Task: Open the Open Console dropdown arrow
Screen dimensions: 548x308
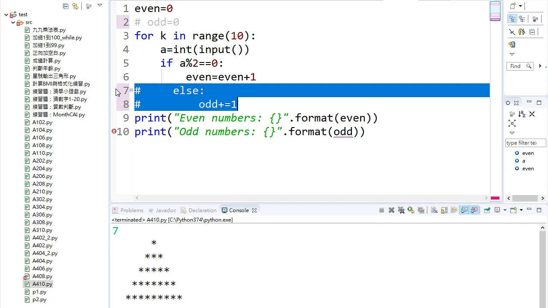Action: (521, 210)
